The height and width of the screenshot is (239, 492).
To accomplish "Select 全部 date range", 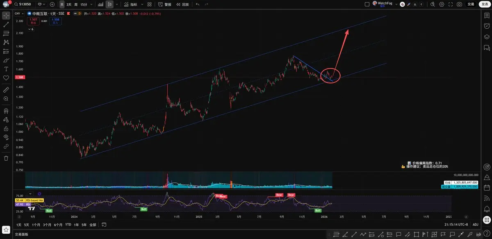I will (x=93, y=225).
